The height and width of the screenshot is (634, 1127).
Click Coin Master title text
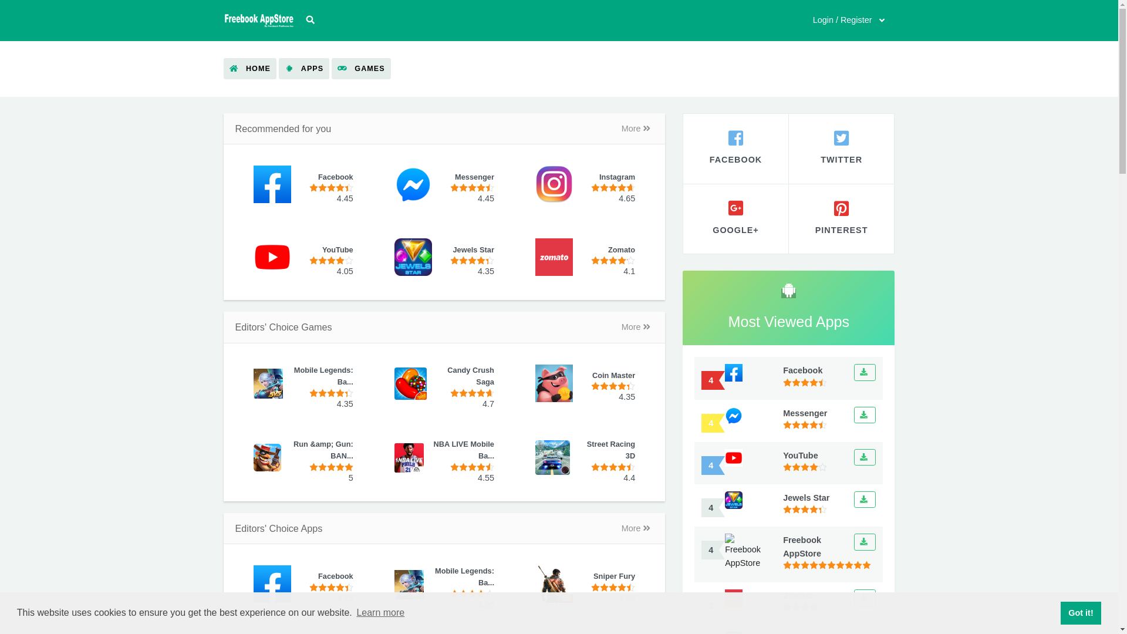[613, 376]
